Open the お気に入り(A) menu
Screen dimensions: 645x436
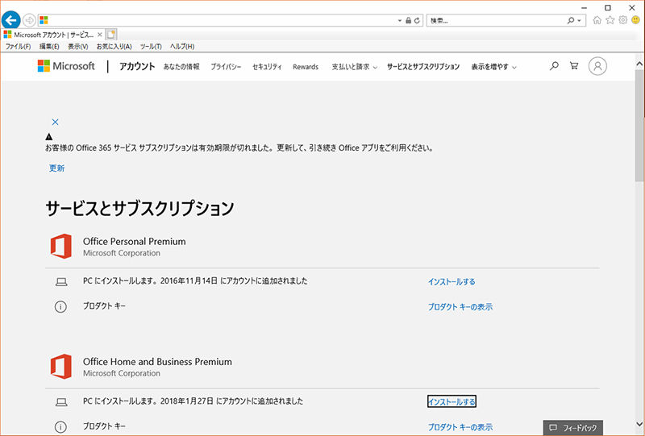tap(114, 47)
